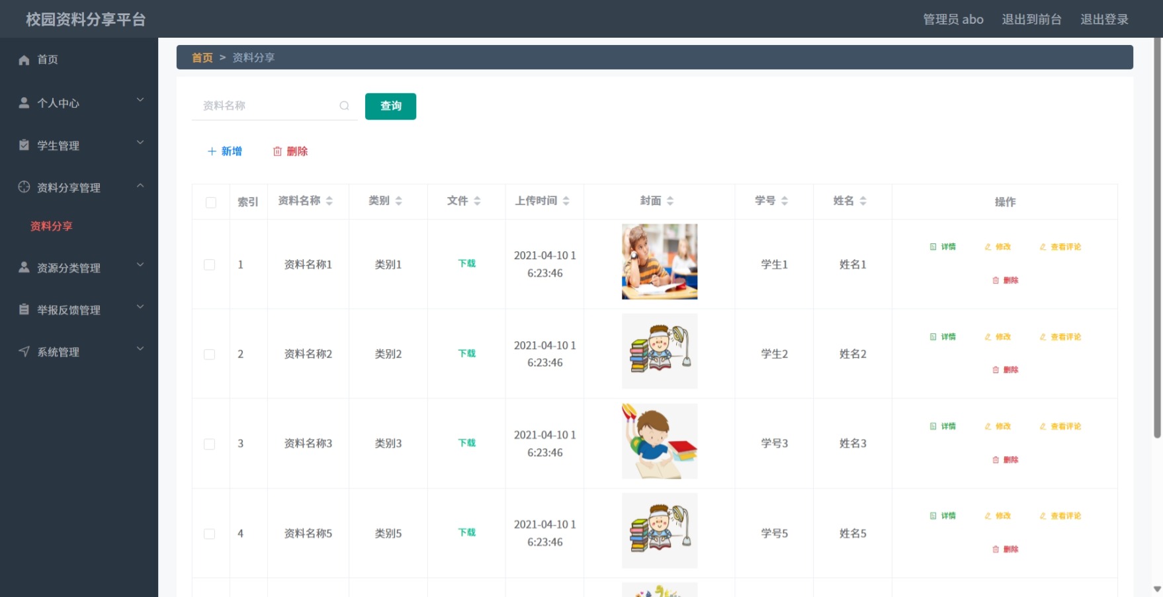Sort by 姓名 column arrows
The height and width of the screenshot is (597, 1163).
tap(863, 201)
